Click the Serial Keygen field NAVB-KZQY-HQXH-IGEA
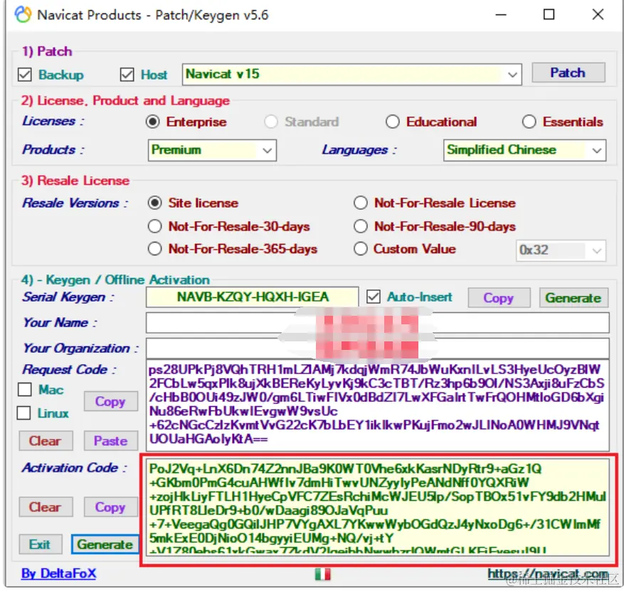 [x=253, y=297]
